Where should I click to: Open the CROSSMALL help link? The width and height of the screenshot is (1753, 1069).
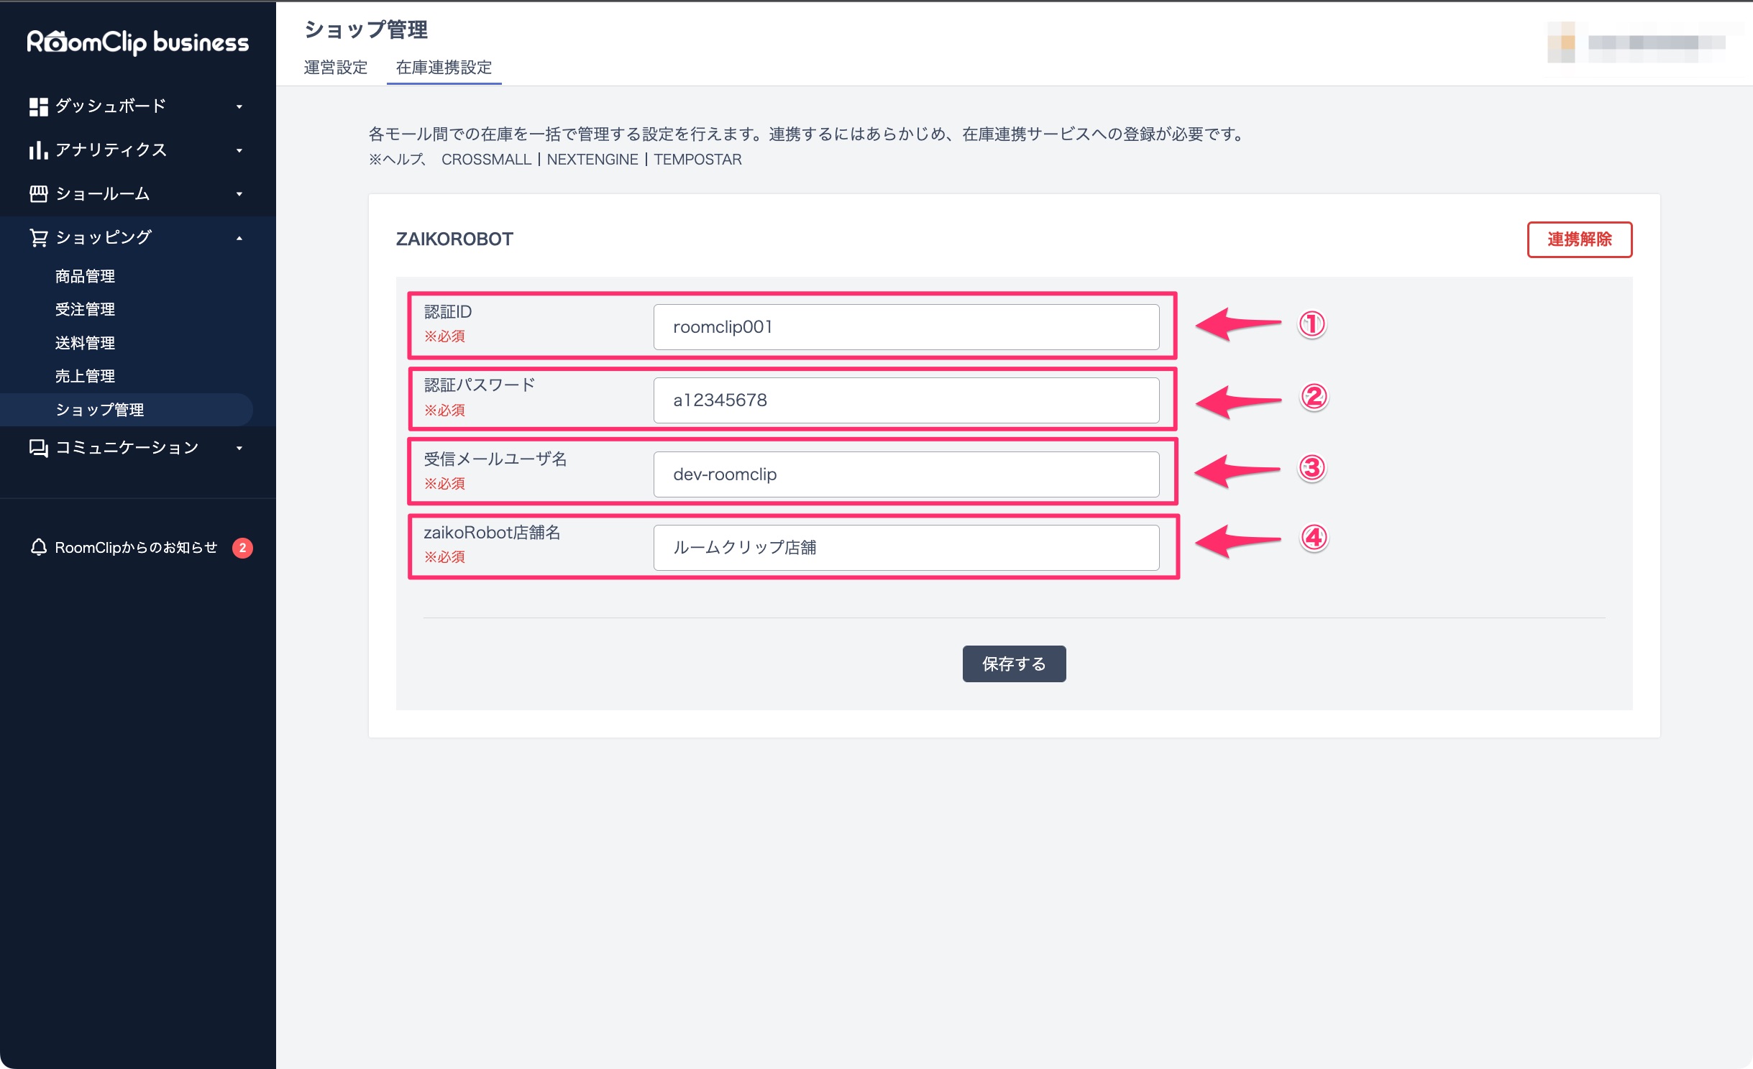486,160
